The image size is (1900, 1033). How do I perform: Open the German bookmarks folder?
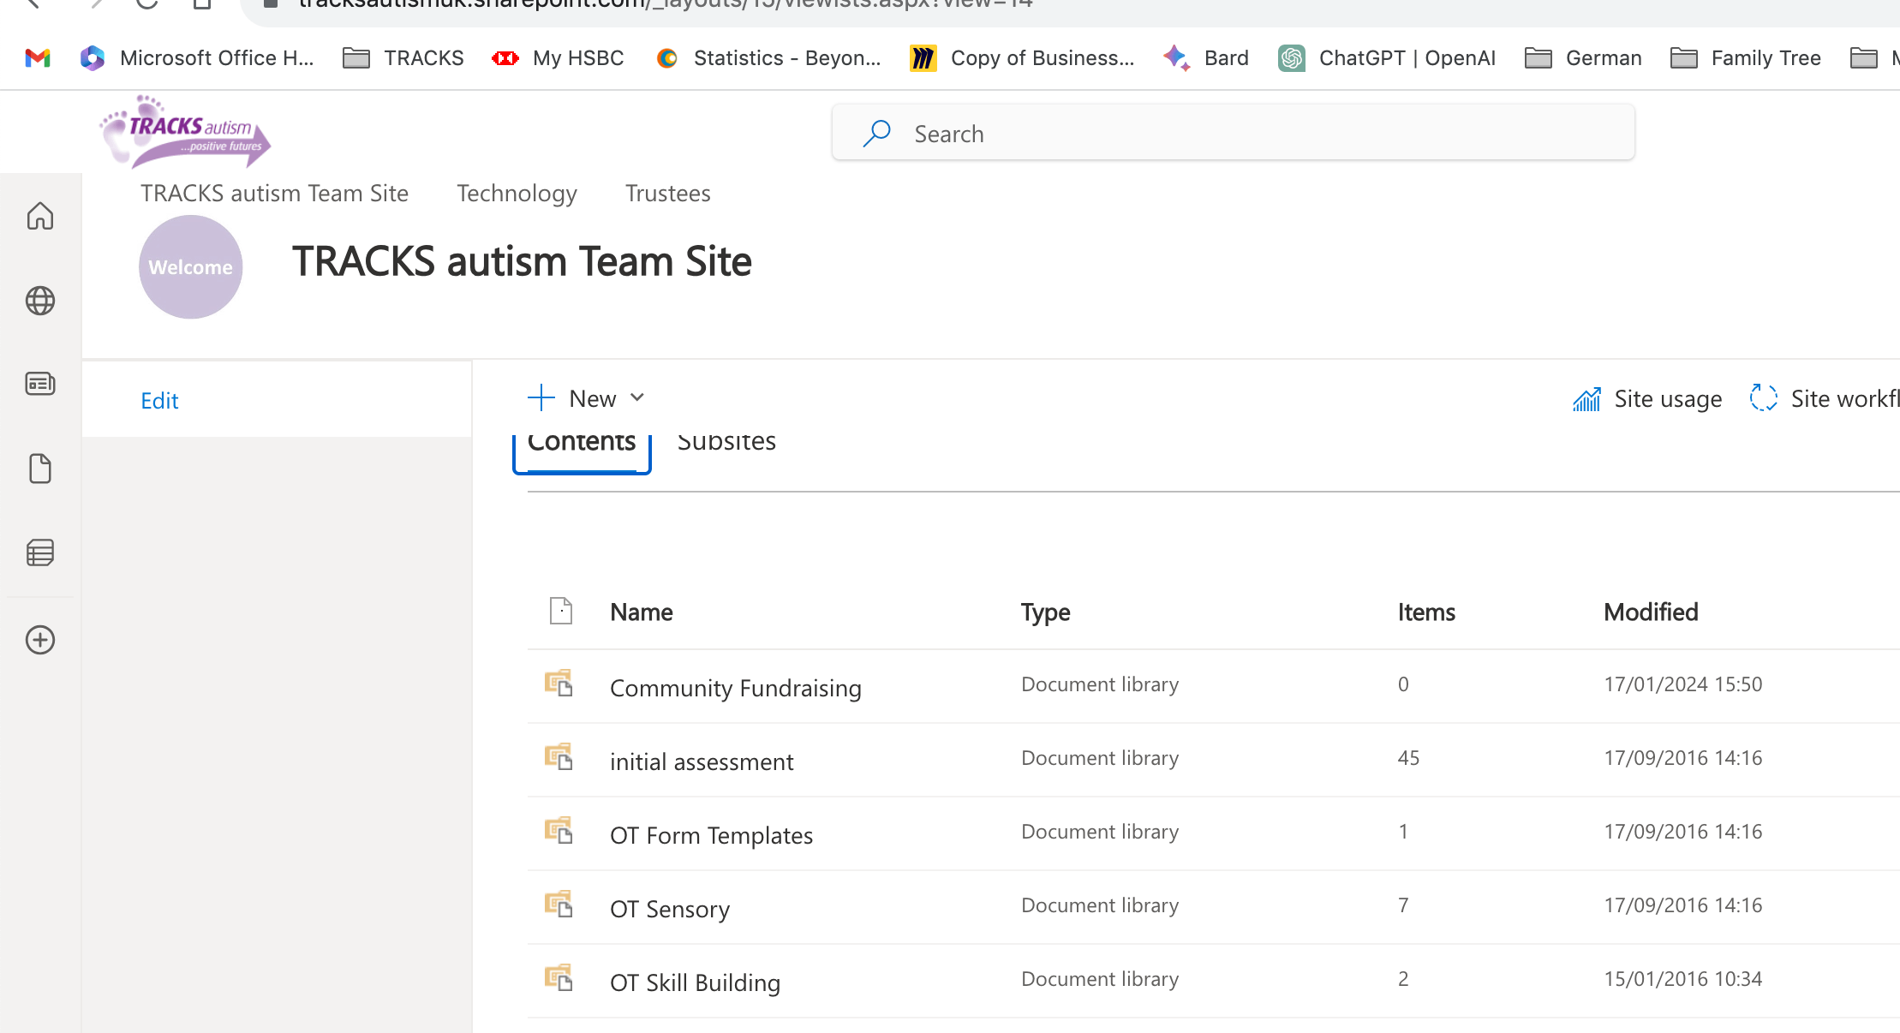pos(1584,57)
